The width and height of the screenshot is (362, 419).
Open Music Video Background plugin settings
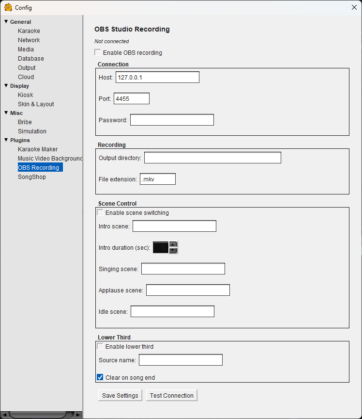pos(50,159)
